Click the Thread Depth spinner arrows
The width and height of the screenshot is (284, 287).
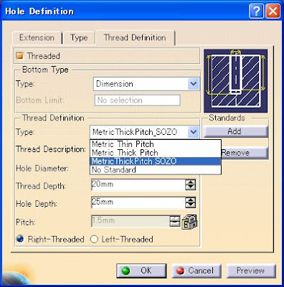(x=191, y=184)
